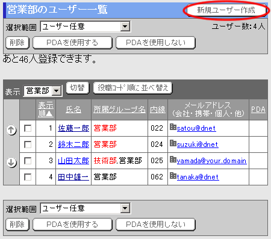Click company mail icon beside tanaka@dnet
The width and height of the screenshot is (271, 239).
[x=173, y=176]
